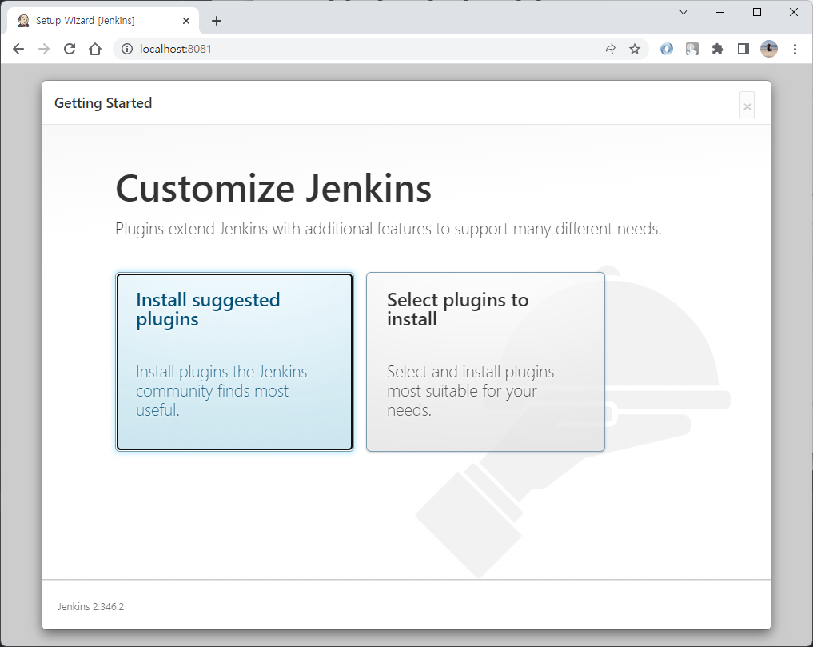Screen dimensions: 813x647
Task: Toggle the browser side panel
Action: tap(743, 49)
